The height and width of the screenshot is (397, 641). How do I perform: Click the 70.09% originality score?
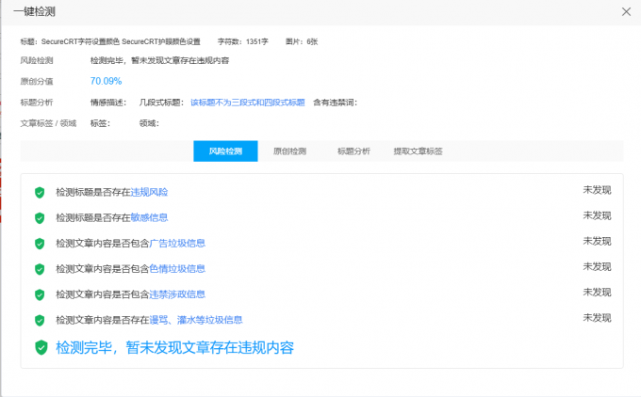[x=106, y=81]
